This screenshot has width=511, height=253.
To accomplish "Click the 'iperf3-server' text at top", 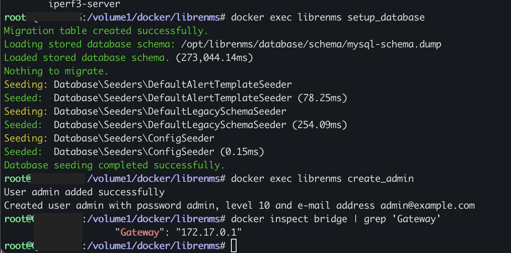I will 84,4.
